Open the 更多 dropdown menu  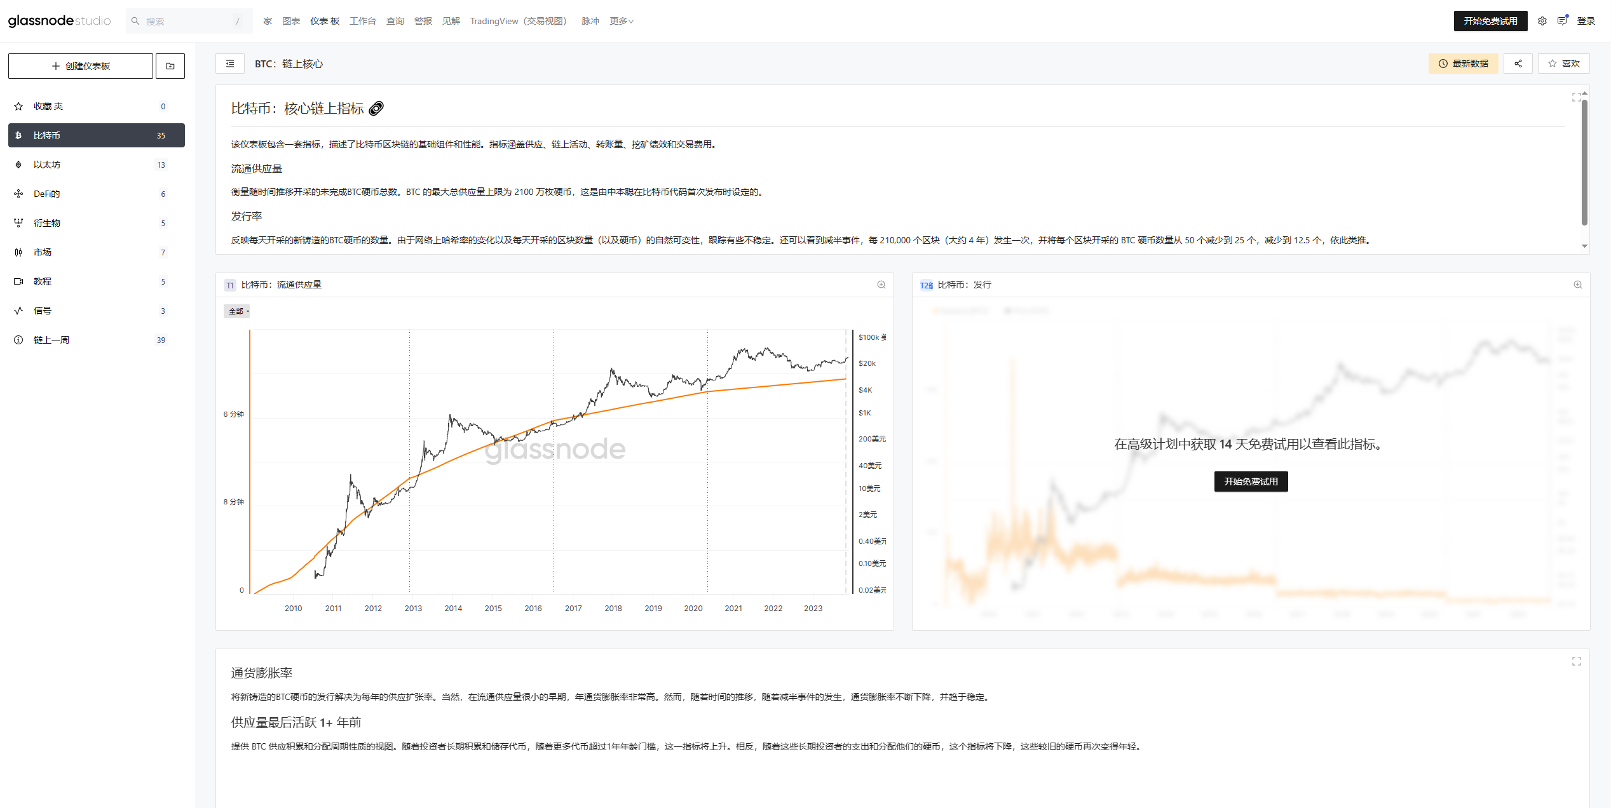[621, 21]
